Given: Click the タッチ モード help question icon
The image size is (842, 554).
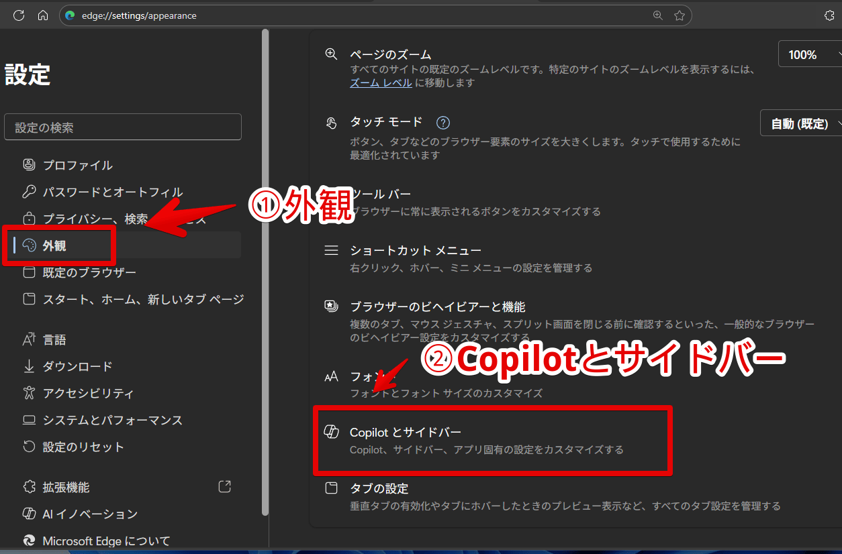Looking at the screenshot, I should tap(442, 123).
